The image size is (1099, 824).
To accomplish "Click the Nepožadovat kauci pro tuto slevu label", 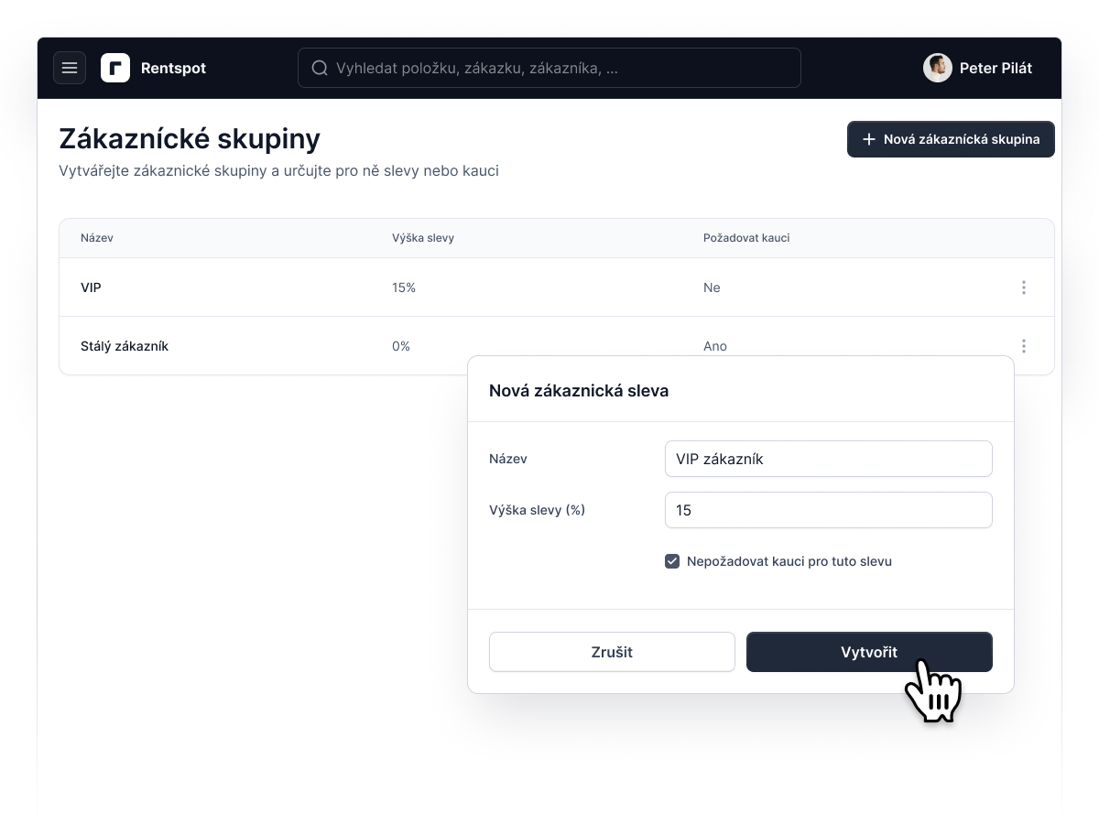I will coord(789,561).
